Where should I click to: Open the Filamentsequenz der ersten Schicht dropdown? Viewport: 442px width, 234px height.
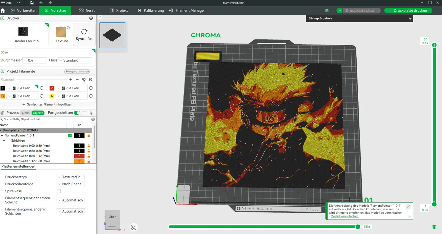coord(71,200)
